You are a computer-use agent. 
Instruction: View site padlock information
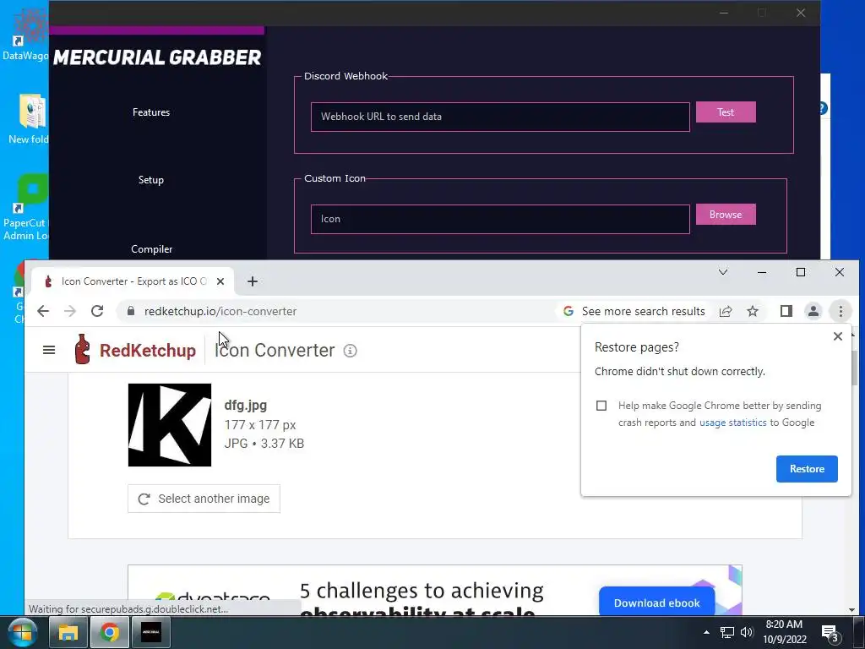tap(131, 311)
